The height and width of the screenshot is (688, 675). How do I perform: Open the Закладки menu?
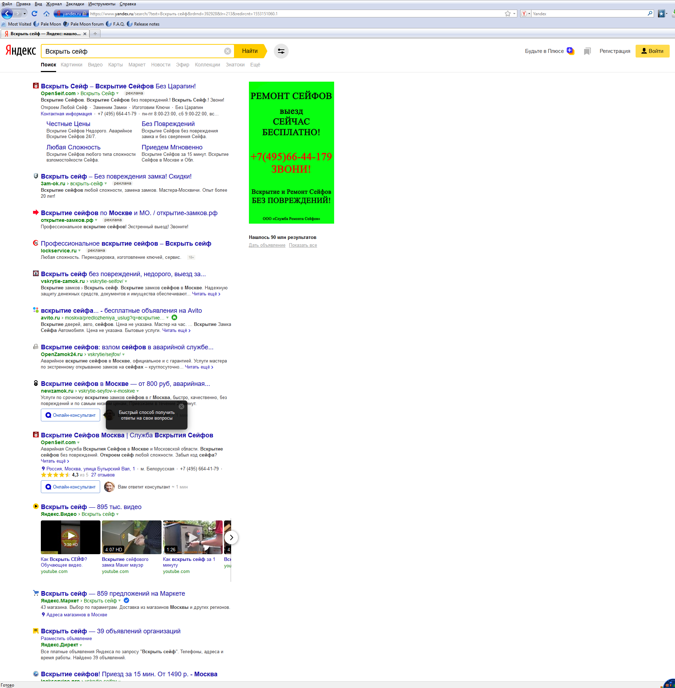[75, 4]
